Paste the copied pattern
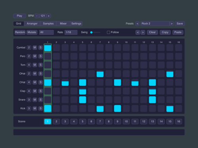The image size is (198, 148). 178,32
